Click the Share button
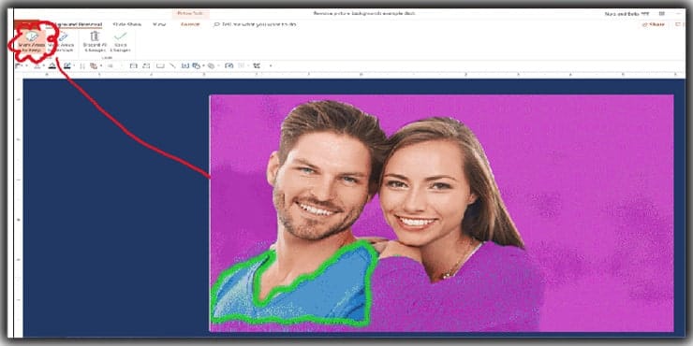Image resolution: width=693 pixels, height=346 pixels. point(654,24)
